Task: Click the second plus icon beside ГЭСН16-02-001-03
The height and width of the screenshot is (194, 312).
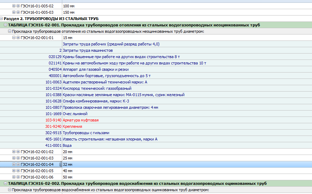Action: 18,158
